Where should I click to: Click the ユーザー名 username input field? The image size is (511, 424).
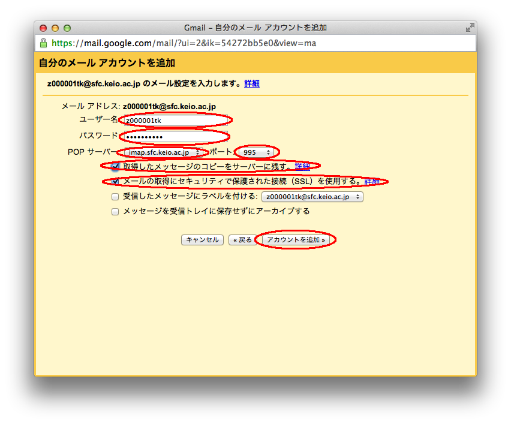click(175, 120)
